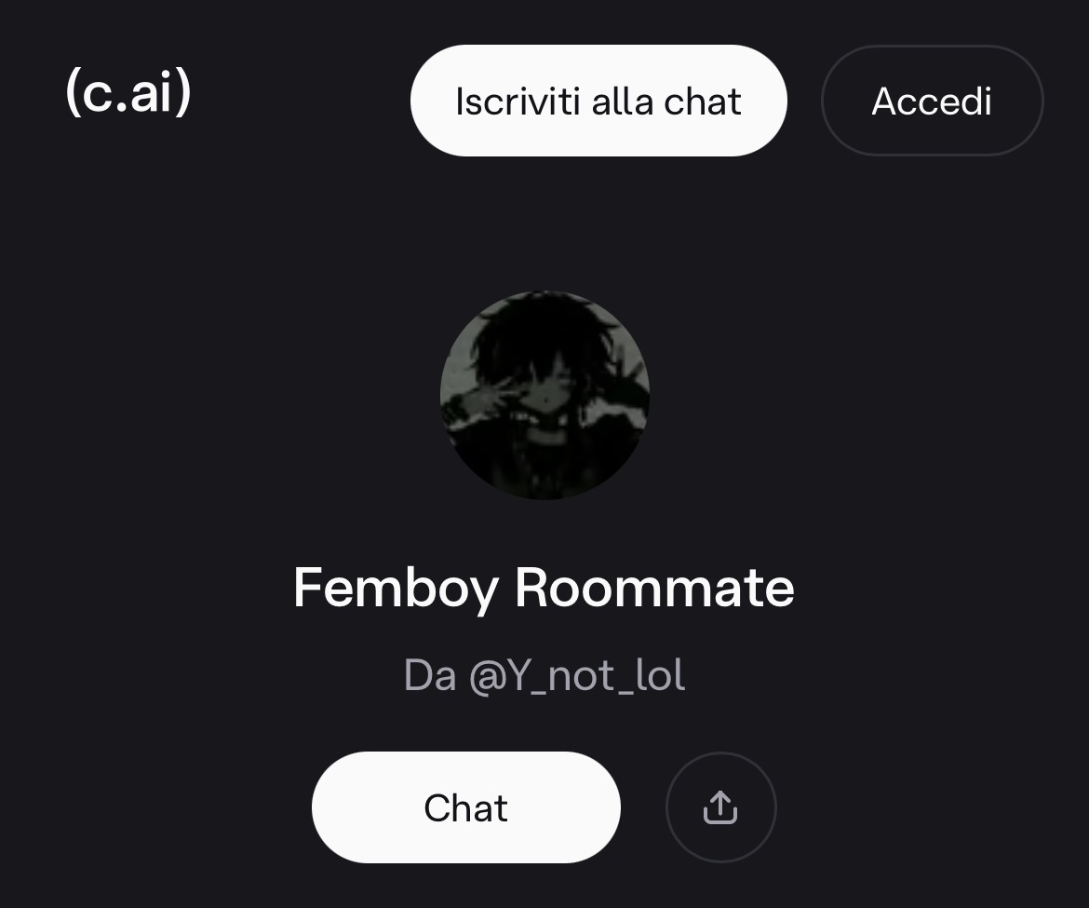The width and height of the screenshot is (1089, 908).
Task: Select the white Chat pill button
Action: click(x=466, y=807)
